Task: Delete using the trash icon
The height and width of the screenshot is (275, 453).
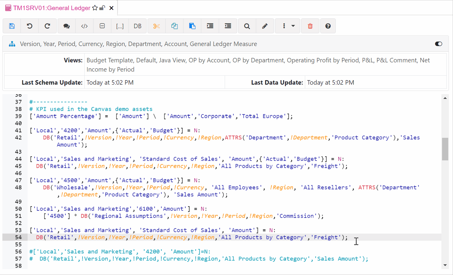Action: (310, 26)
